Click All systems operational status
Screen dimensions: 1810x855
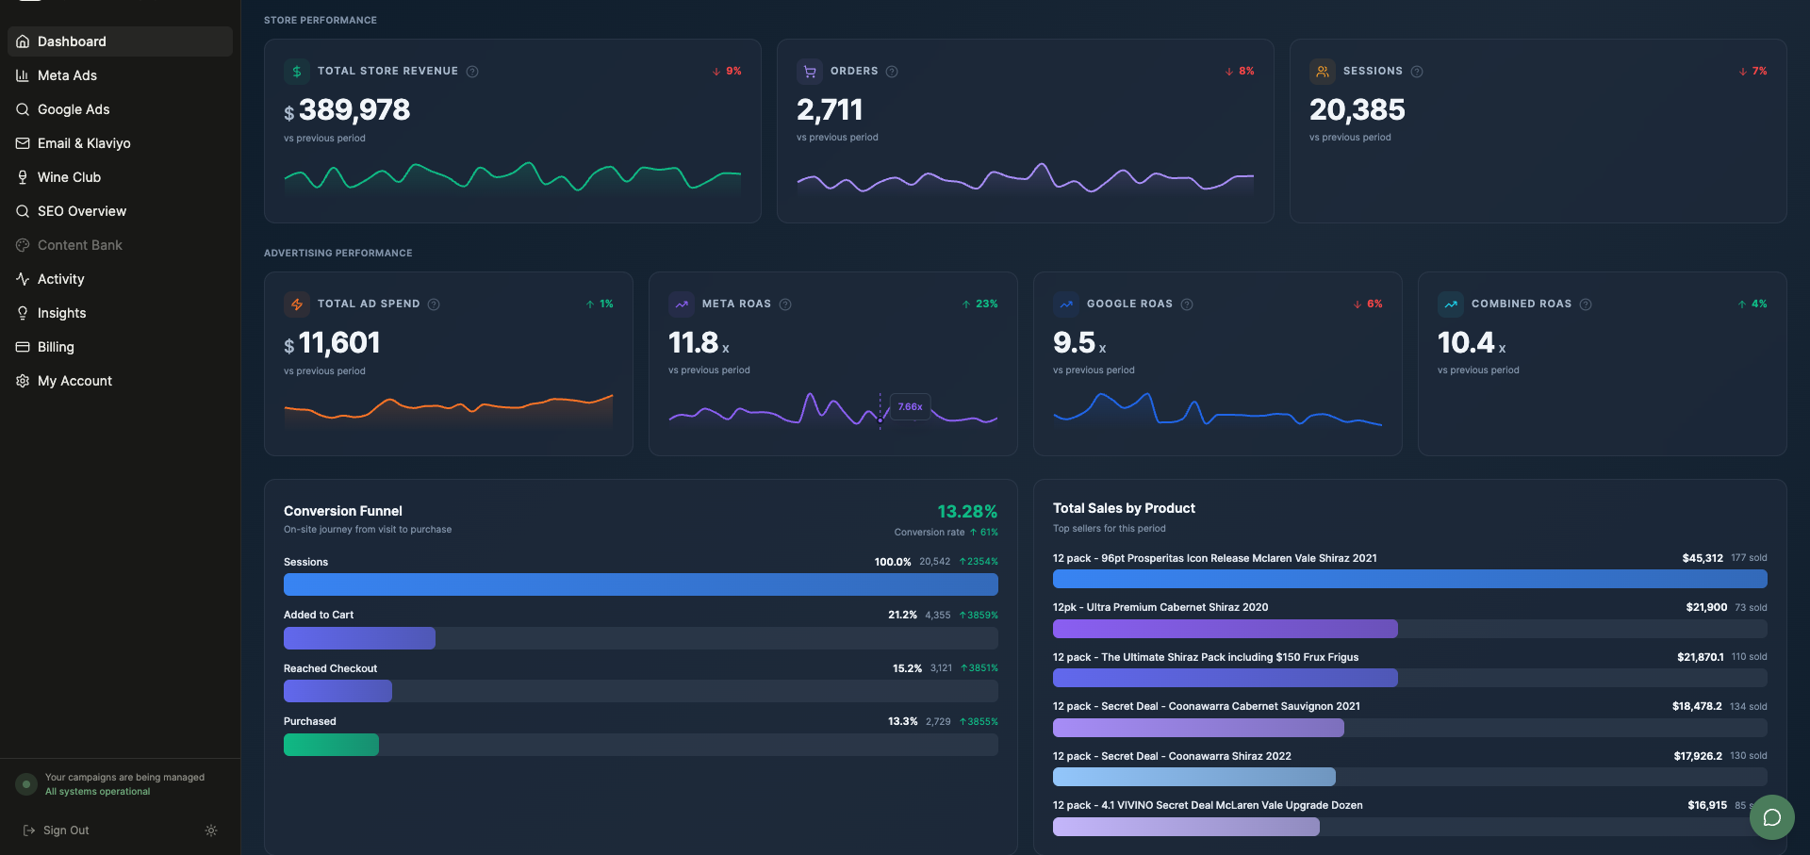point(98,792)
